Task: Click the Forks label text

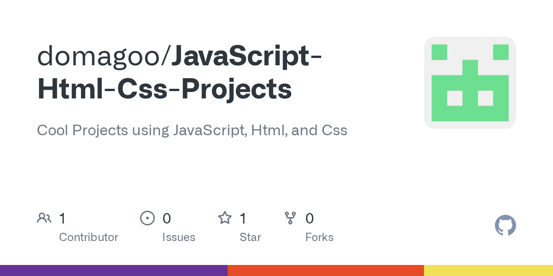Action: tap(319, 237)
